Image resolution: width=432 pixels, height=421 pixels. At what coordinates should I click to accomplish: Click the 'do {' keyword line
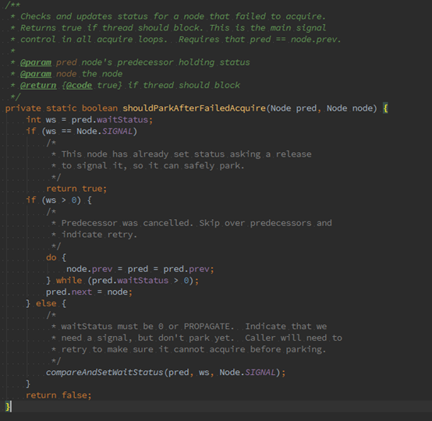[x=56, y=257]
